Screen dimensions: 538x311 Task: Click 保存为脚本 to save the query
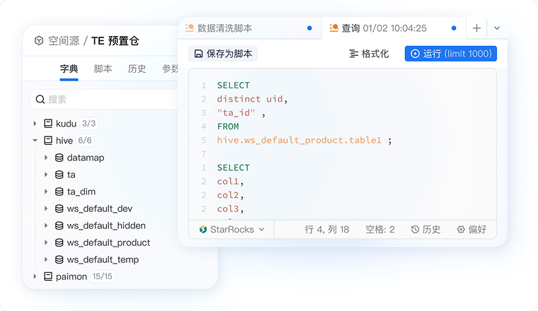point(223,54)
